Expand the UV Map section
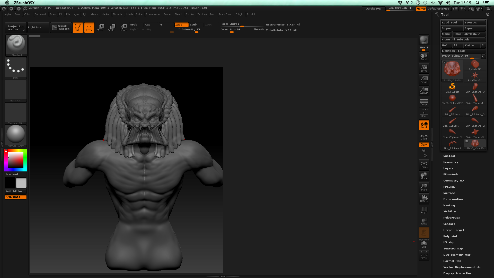 449,242
